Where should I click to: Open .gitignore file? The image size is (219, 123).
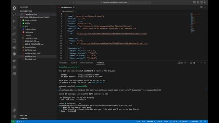29,32
